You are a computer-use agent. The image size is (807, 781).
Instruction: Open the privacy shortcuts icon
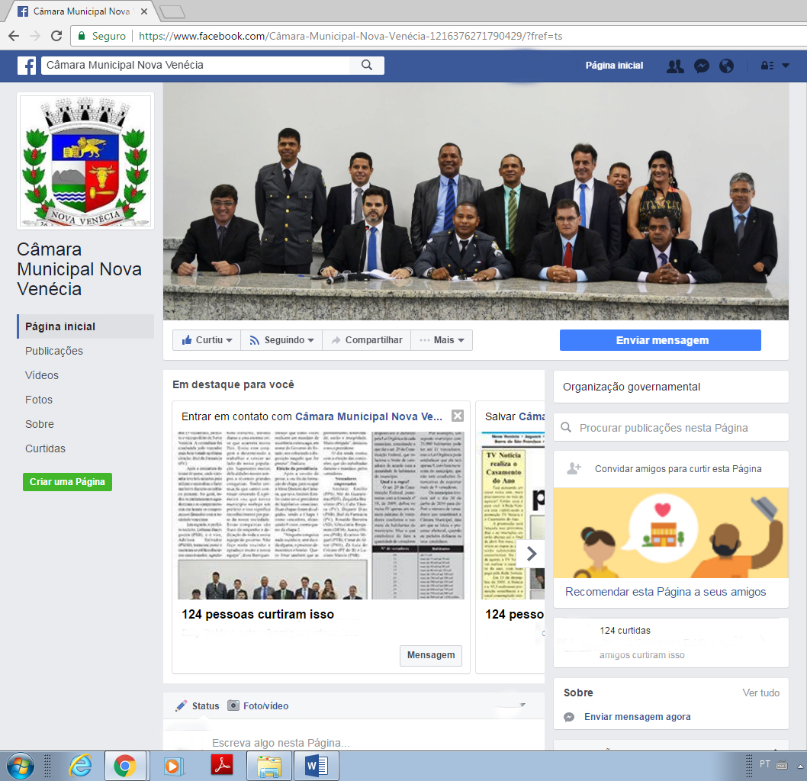click(x=767, y=66)
